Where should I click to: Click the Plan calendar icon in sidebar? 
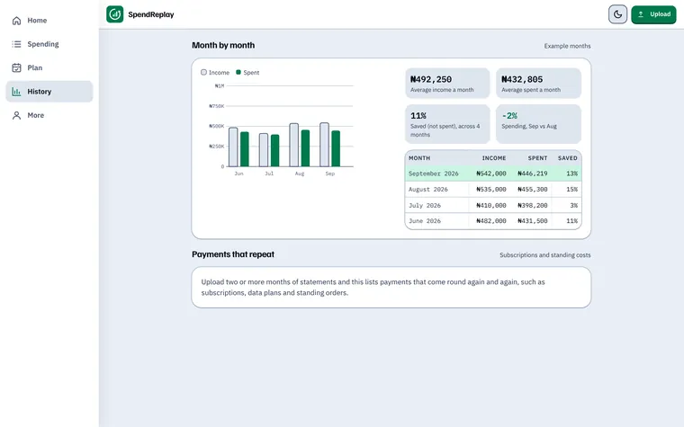click(16, 67)
